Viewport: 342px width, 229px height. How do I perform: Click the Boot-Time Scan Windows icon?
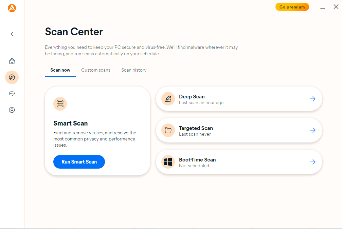(168, 162)
